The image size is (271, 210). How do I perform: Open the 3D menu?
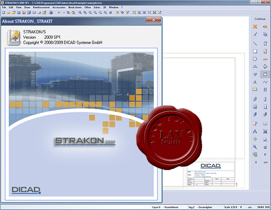point(105,8)
